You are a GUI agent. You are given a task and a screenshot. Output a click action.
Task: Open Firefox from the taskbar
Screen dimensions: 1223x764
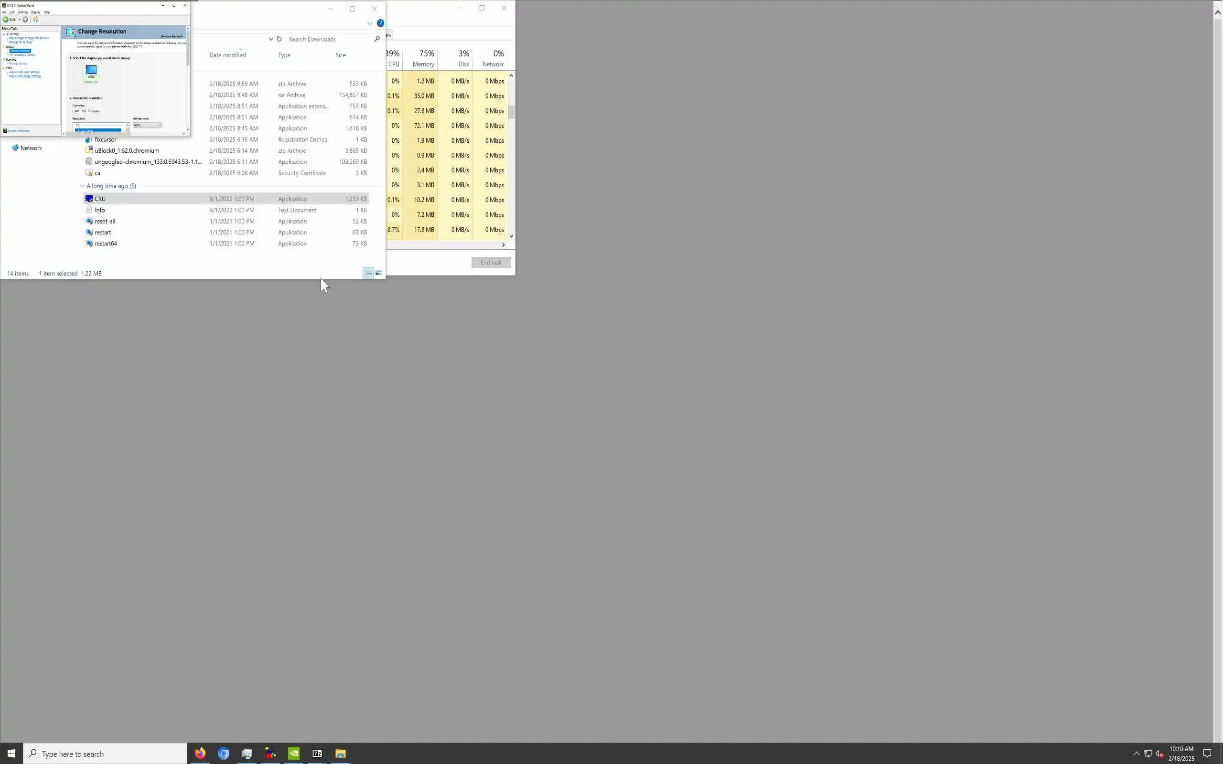200,753
